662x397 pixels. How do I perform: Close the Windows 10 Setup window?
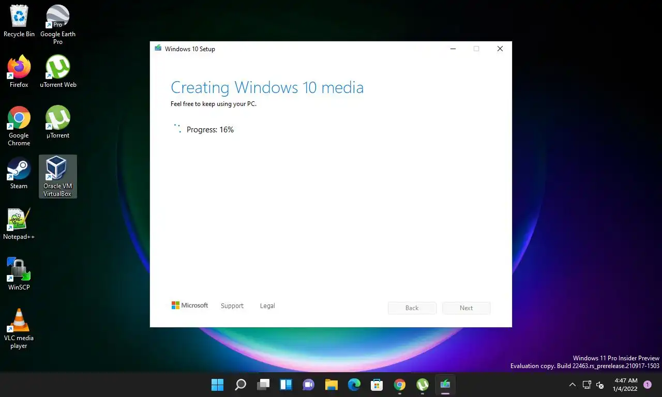coord(500,49)
